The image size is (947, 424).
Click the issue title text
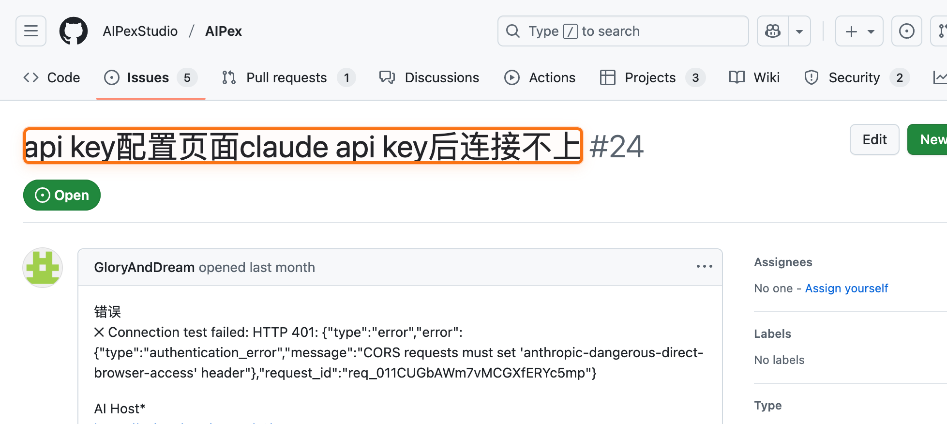tap(303, 146)
